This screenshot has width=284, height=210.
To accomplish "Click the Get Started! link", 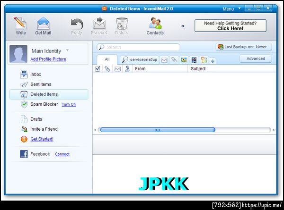I will click(42, 139).
